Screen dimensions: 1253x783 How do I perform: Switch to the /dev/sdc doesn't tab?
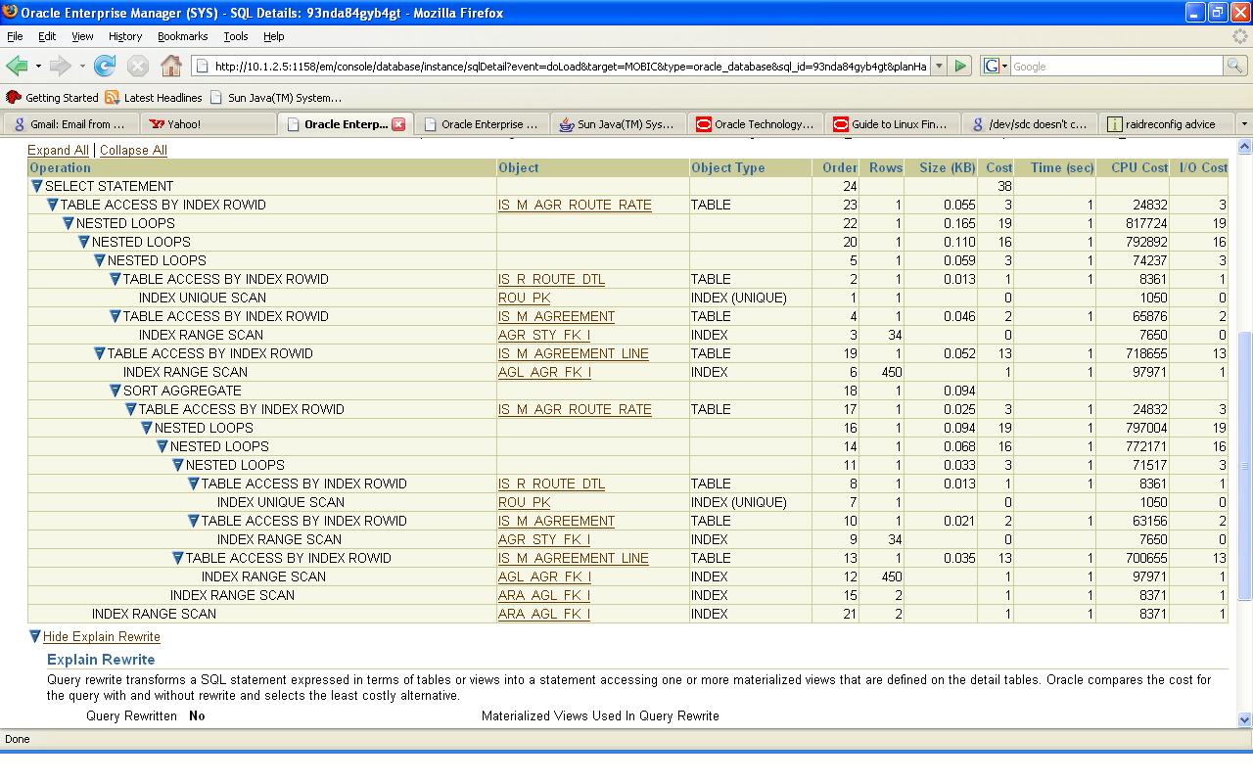pos(1032,124)
